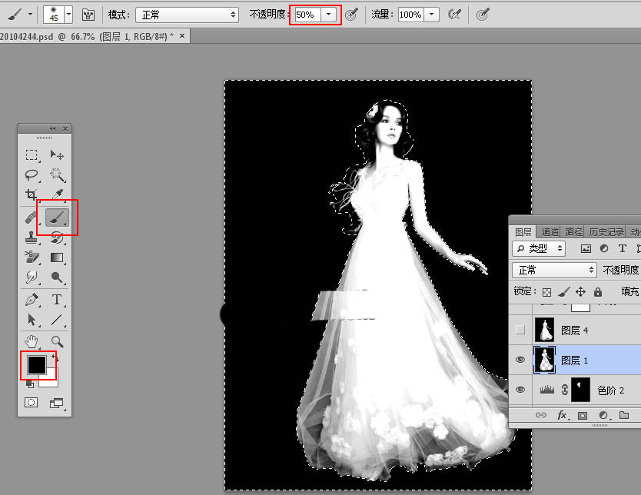Select the Eyedropper tool

[56, 195]
